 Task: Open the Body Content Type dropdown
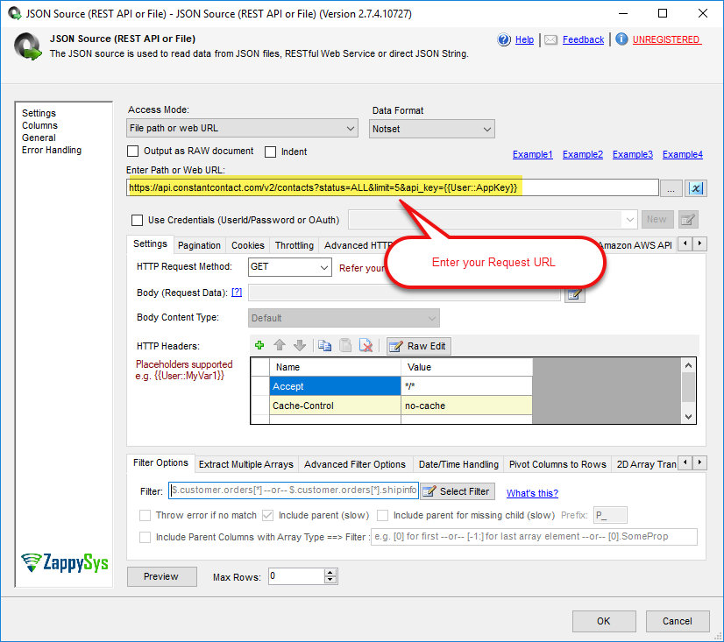344,318
